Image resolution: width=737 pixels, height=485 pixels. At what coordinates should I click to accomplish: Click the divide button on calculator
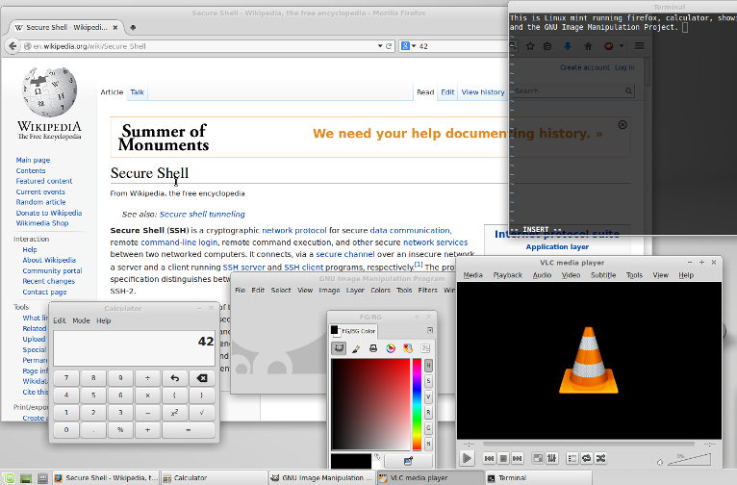point(147,378)
